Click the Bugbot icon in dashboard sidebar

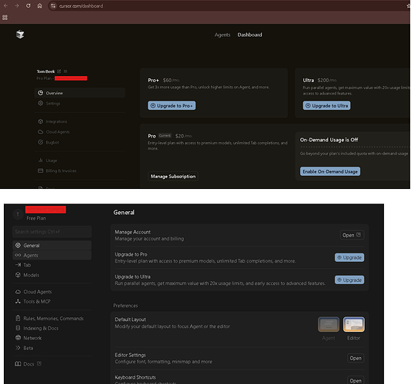pos(40,142)
